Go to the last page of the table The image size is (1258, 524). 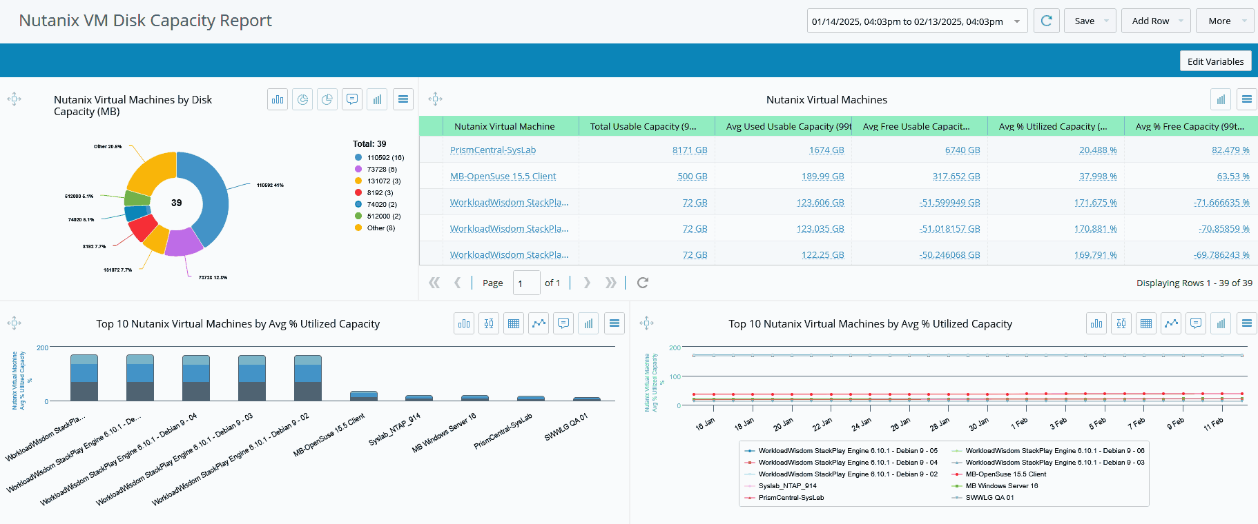[610, 283]
